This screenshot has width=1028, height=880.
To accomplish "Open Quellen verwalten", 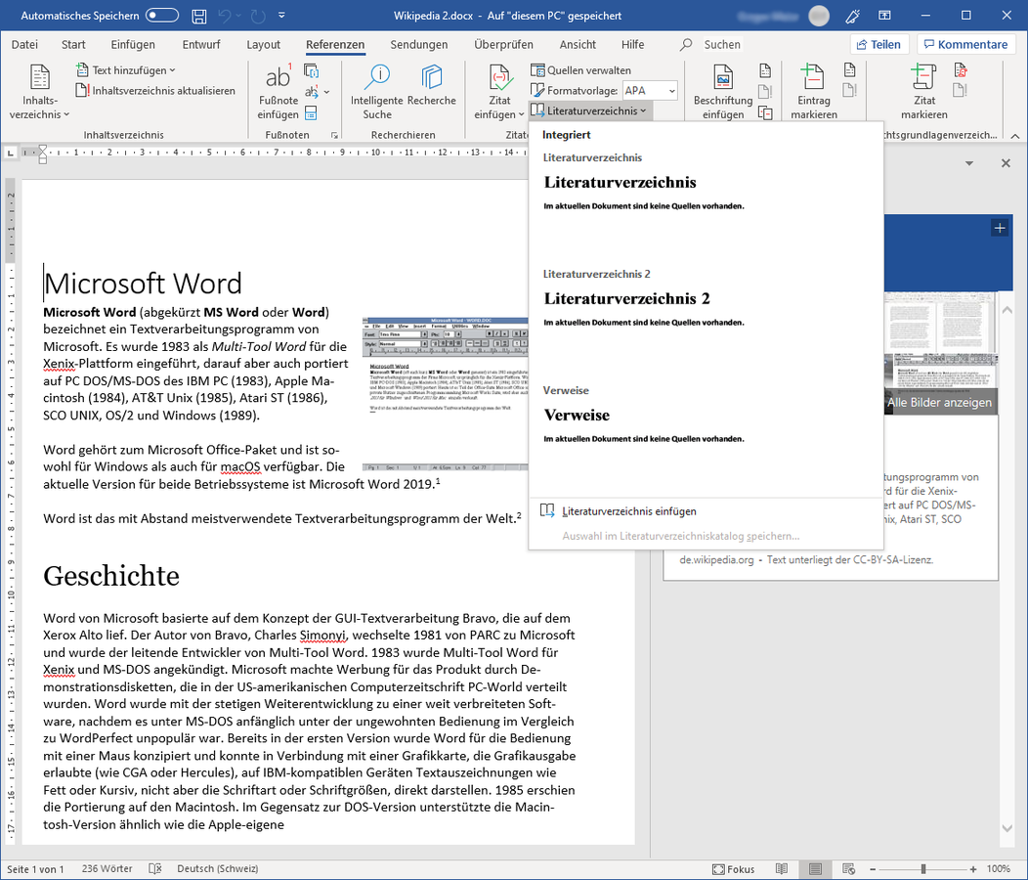I will (x=580, y=70).
